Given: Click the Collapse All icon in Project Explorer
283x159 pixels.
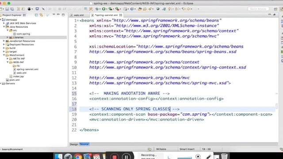Looking at the screenshot, I should point(36,15).
